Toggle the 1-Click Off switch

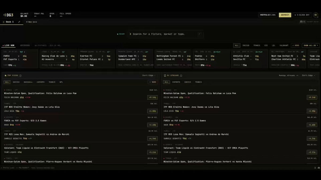(302, 15)
